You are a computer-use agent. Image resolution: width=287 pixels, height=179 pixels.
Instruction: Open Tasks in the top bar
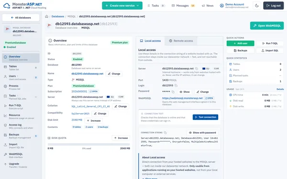tap(156, 6)
